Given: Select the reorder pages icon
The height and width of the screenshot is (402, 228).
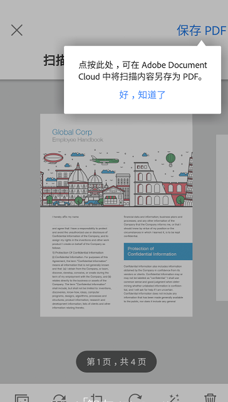Looking at the screenshot, I should pyautogui.click(x=60, y=398).
